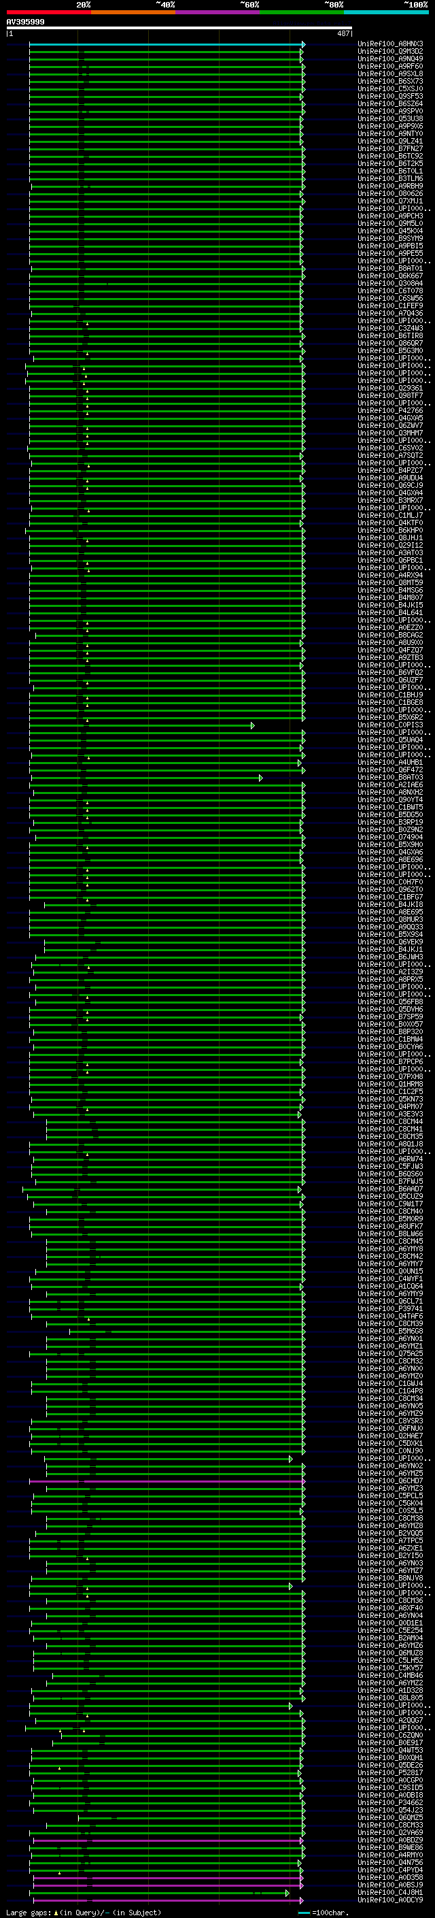Select hit label UniRef100_C0PIS3
The image size is (435, 1918).
390,725
